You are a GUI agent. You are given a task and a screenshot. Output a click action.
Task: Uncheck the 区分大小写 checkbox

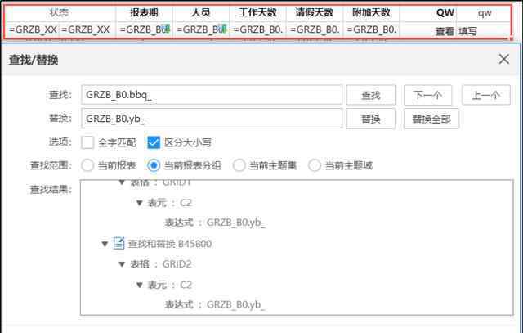point(154,142)
